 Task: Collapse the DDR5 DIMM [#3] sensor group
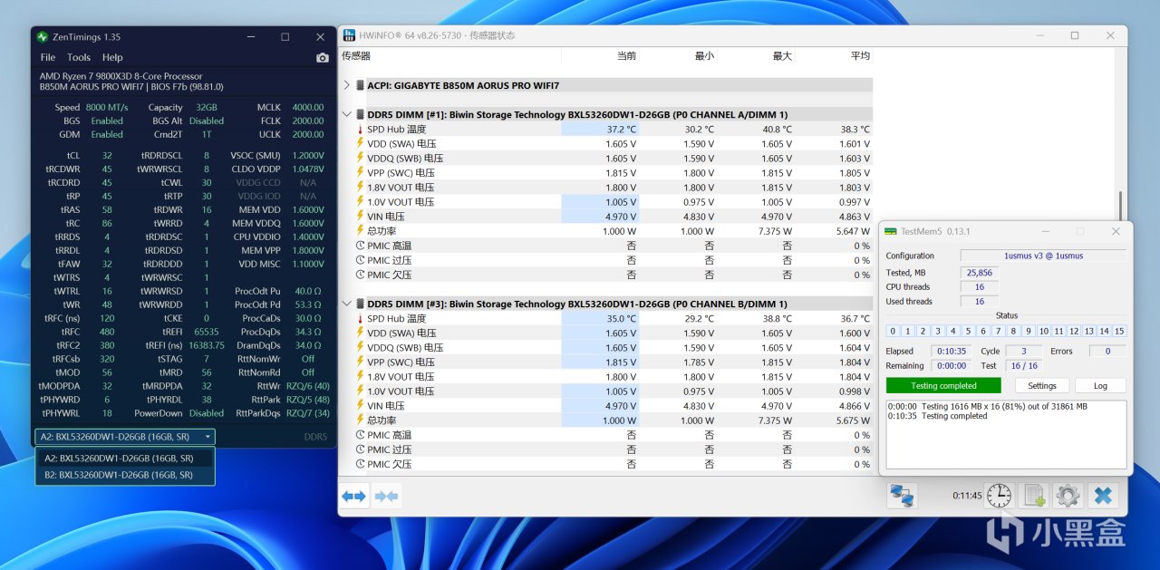coord(346,304)
